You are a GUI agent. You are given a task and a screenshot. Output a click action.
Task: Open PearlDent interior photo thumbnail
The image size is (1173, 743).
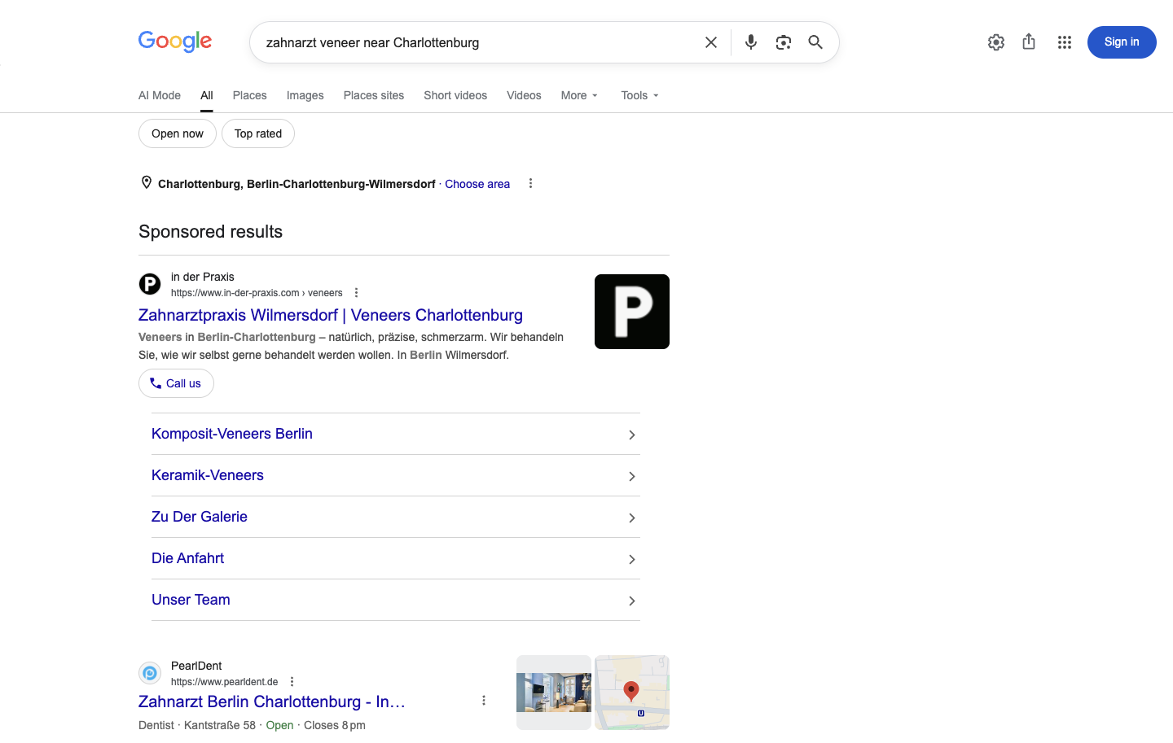point(554,693)
